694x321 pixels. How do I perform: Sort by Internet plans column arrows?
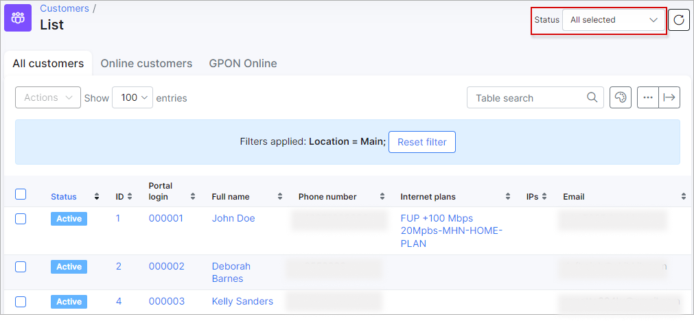pyautogui.click(x=509, y=197)
